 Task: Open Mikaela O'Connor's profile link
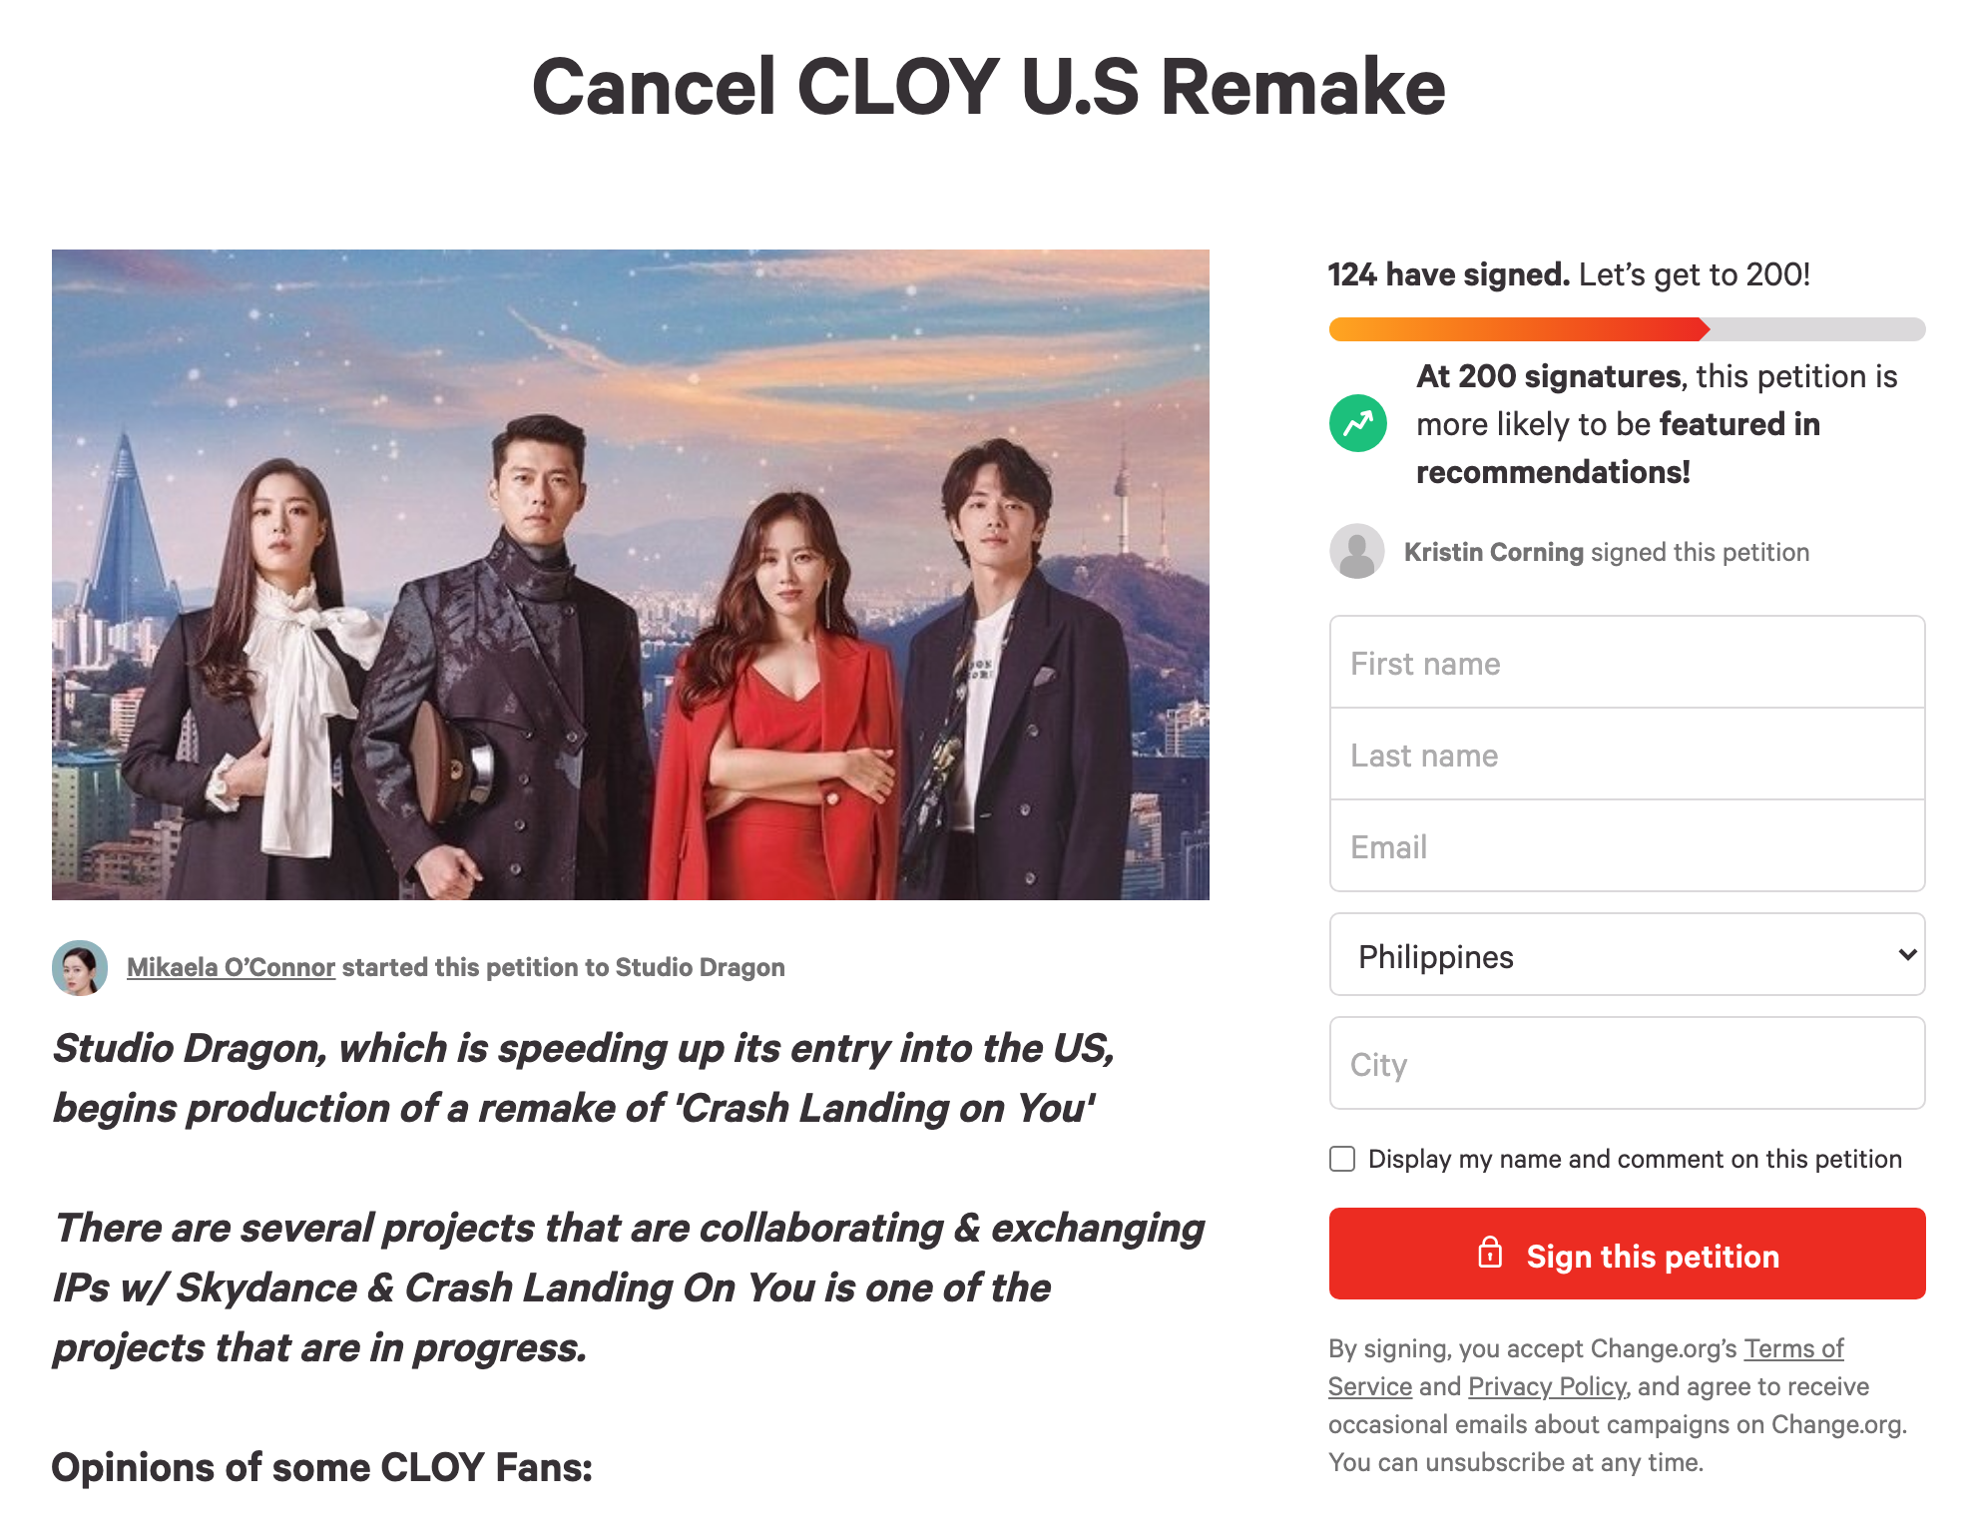231,967
